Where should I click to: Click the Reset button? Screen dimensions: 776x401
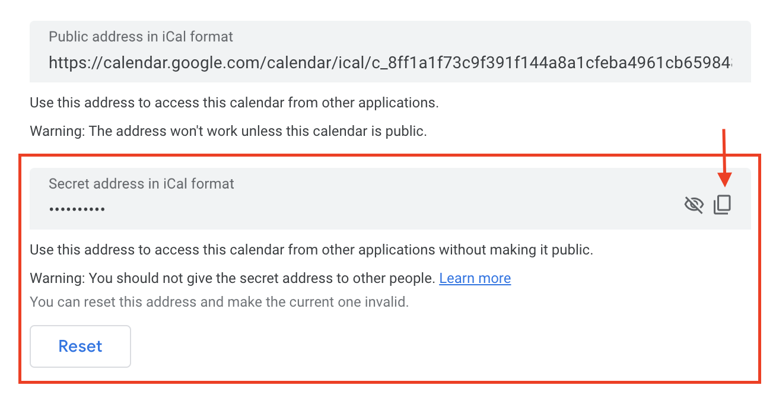click(80, 346)
